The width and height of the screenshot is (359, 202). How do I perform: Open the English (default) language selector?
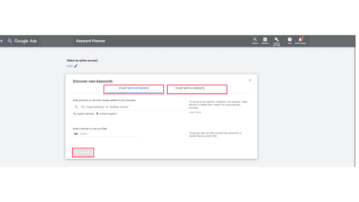coord(86,113)
